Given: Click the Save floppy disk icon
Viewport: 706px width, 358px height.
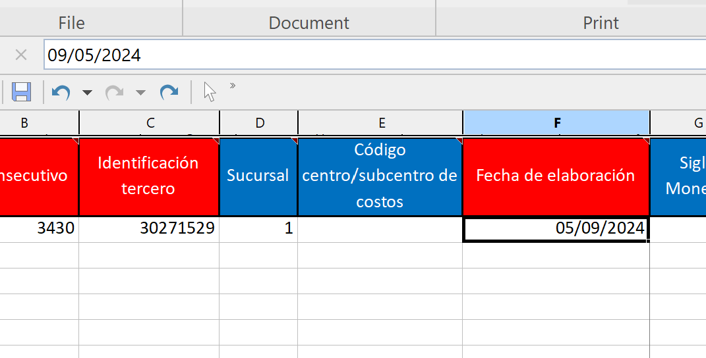Looking at the screenshot, I should (22, 92).
